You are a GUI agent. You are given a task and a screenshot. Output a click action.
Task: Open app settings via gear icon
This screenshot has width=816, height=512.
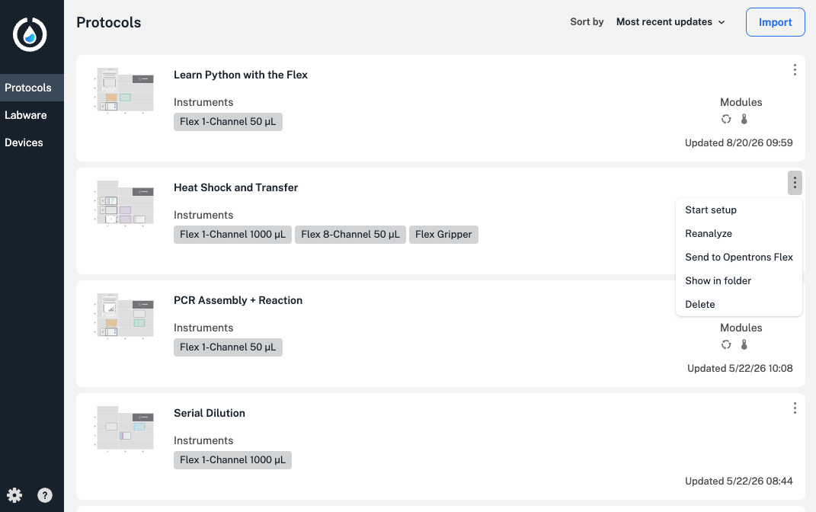tap(14, 494)
